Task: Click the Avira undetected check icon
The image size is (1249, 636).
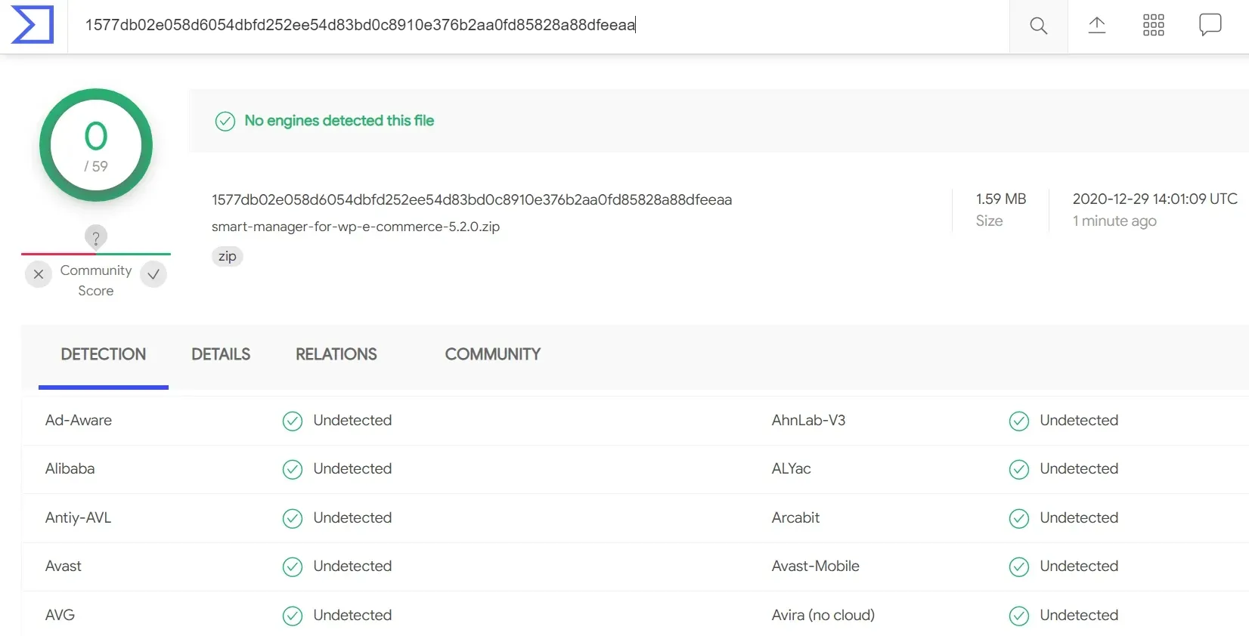Action: 1019,616
